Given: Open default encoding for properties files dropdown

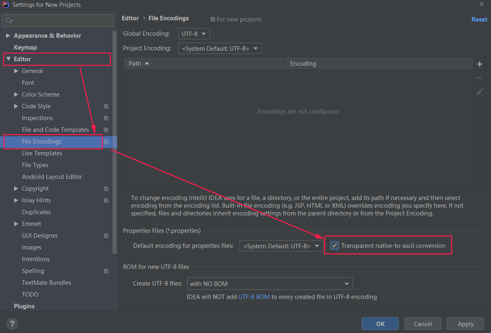Looking at the screenshot, I should [x=281, y=246].
